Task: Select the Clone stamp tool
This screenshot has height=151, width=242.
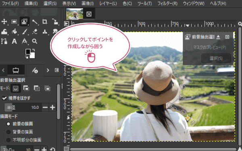Action: (45, 32)
